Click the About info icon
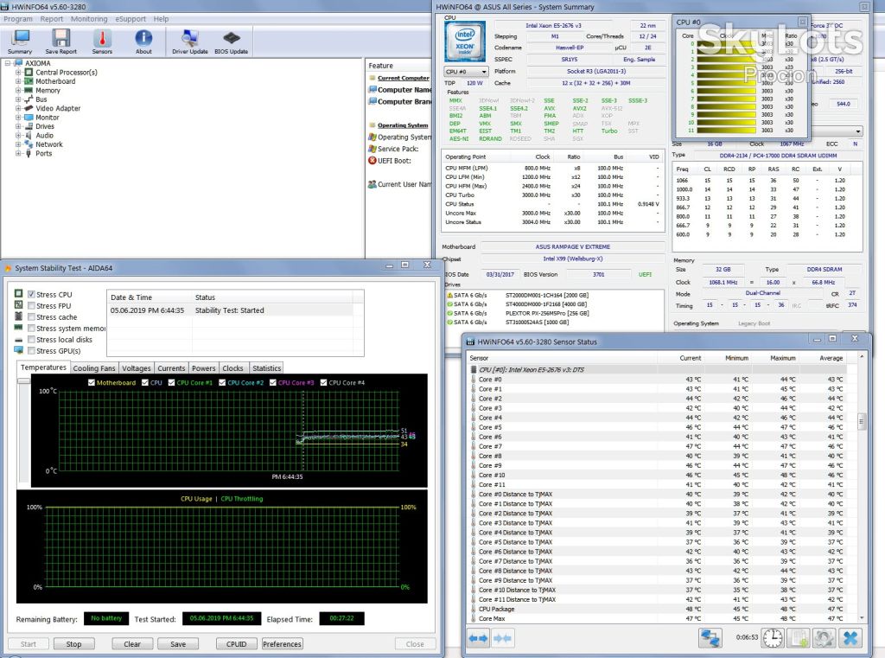 [x=143, y=42]
